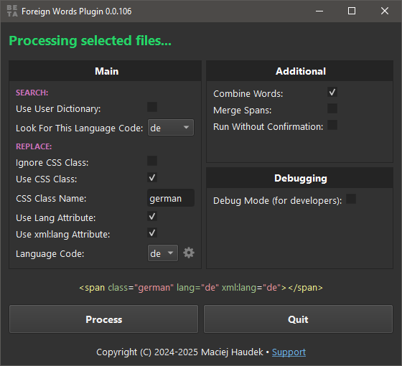The width and height of the screenshot is (402, 366).
Task: Check Run Without Confirmation box
Action: (332, 125)
